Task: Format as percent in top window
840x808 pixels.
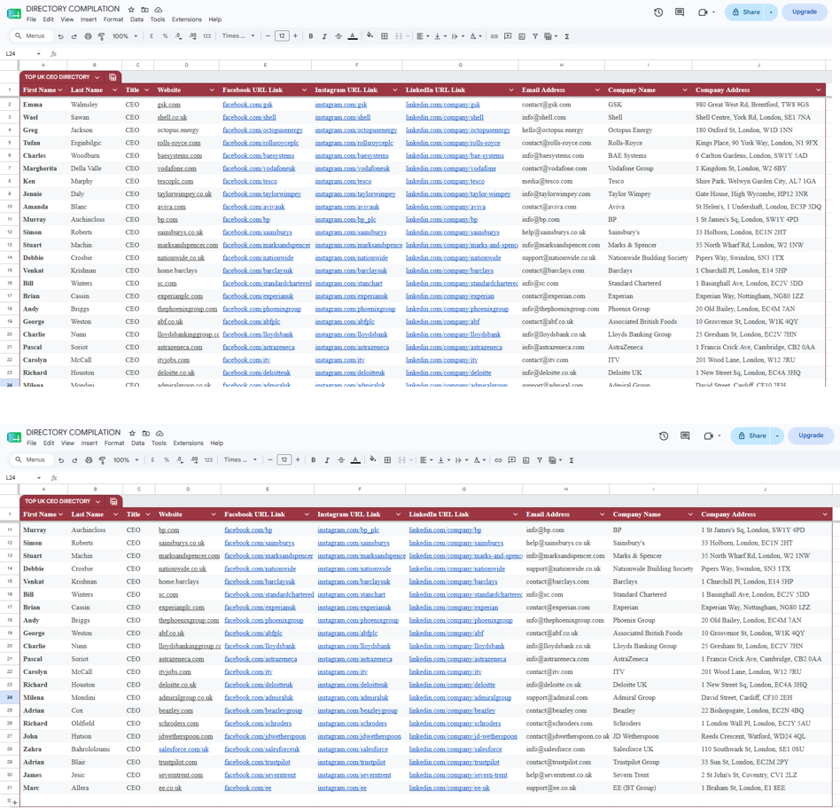Action: pyautogui.click(x=165, y=36)
